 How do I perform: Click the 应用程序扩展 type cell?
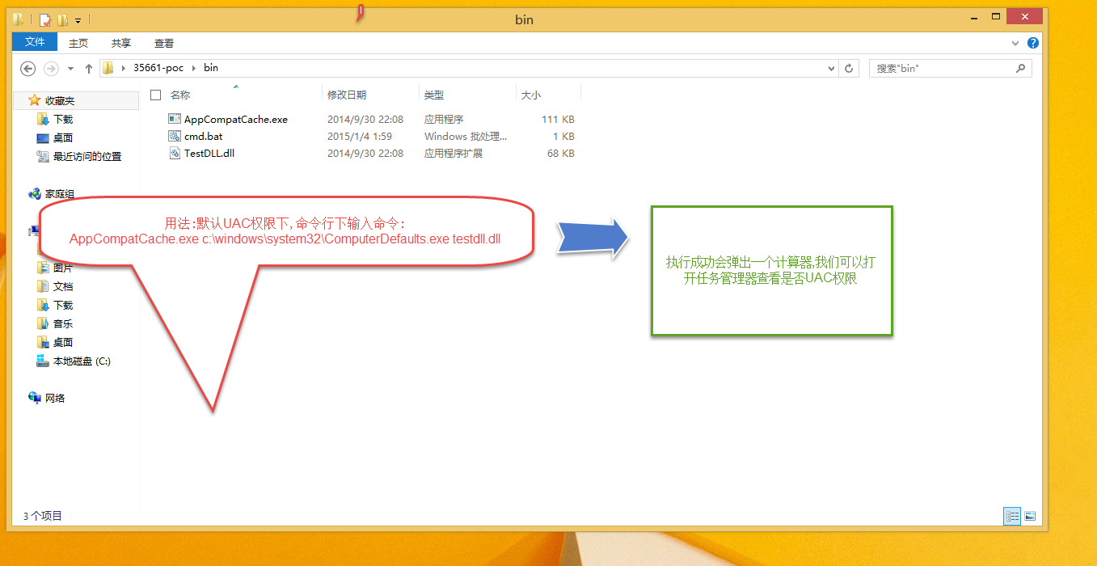(454, 154)
